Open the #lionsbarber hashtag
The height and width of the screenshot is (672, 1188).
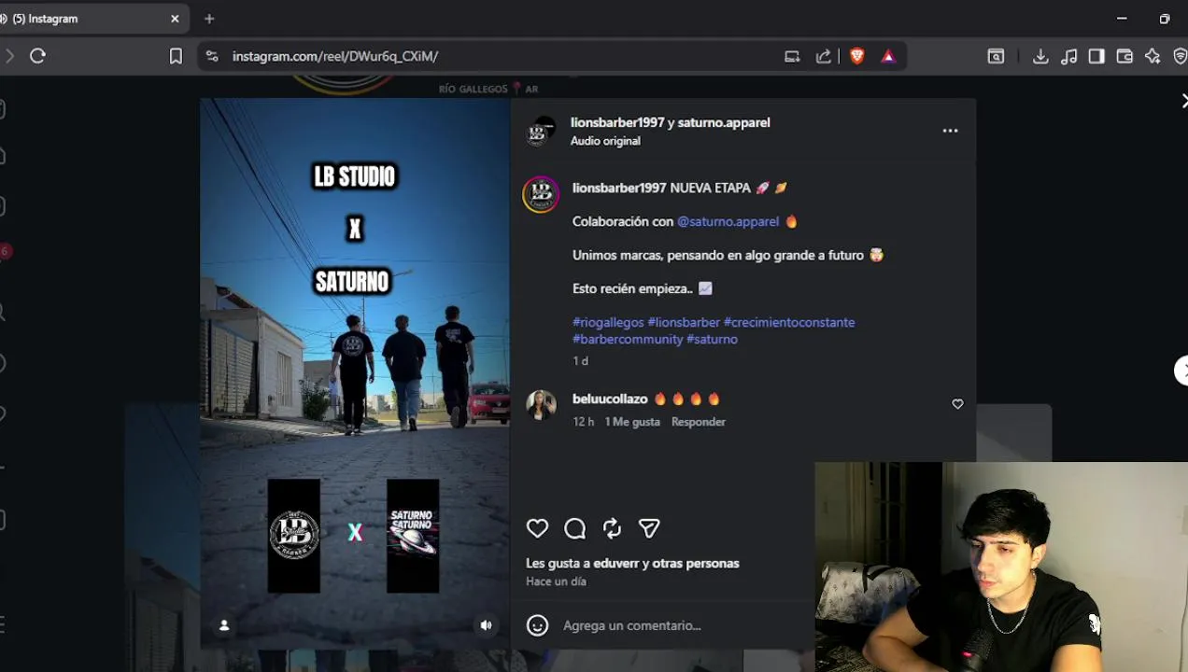coord(684,322)
